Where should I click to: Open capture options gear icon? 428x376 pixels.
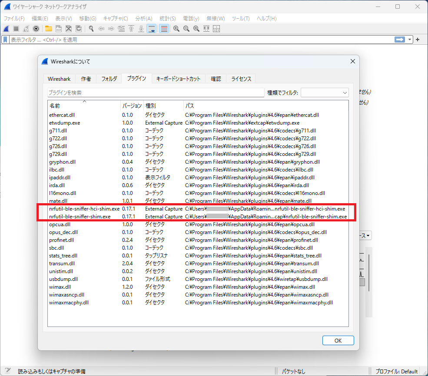[36, 29]
